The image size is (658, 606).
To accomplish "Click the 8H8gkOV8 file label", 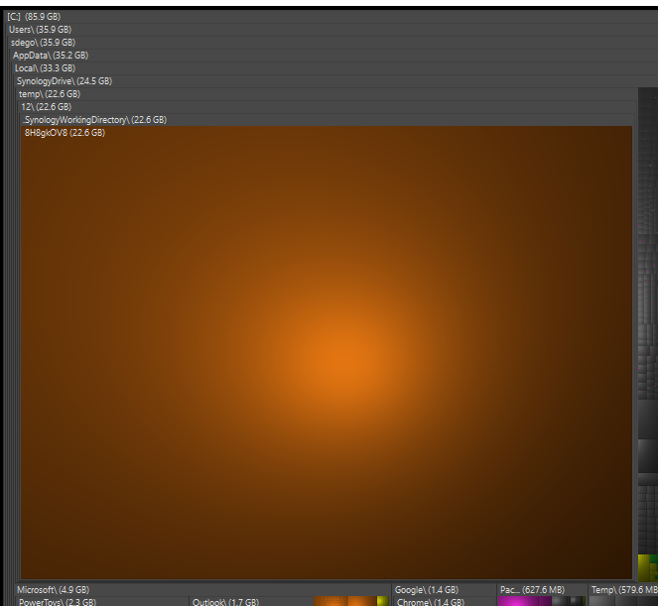I will [65, 133].
